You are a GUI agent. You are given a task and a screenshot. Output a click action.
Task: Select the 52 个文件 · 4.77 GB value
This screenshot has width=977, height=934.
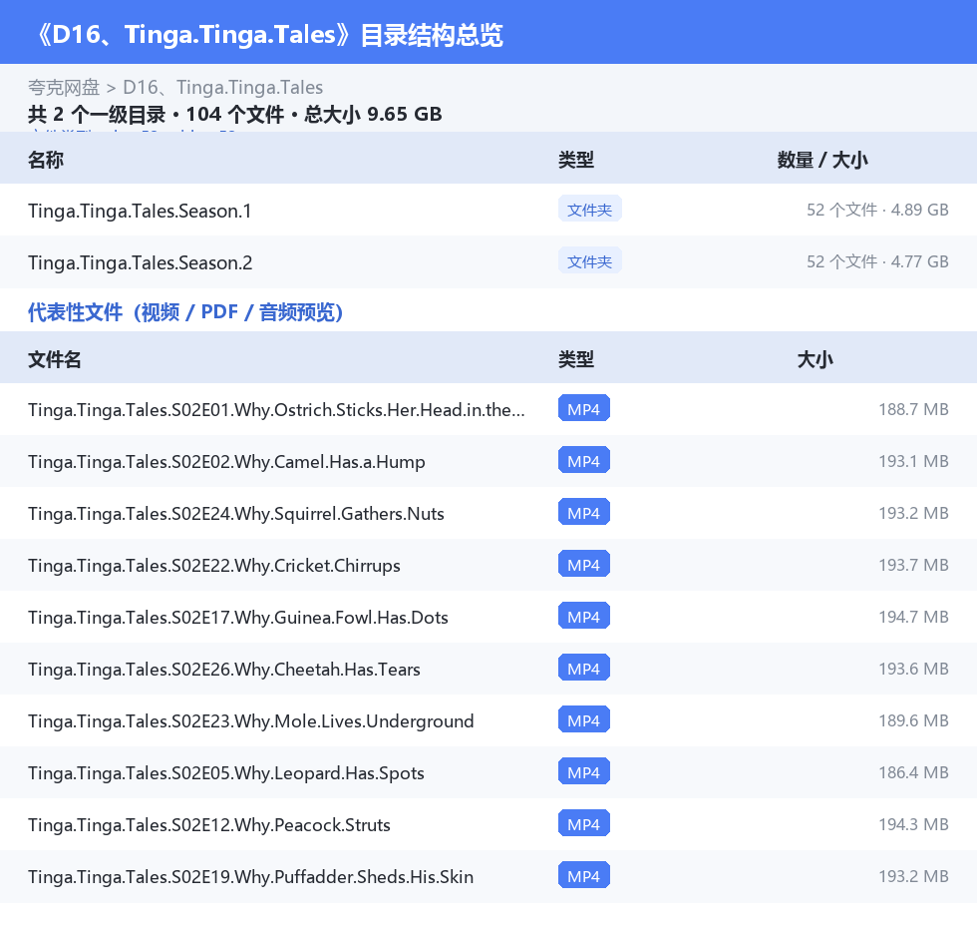(x=877, y=261)
